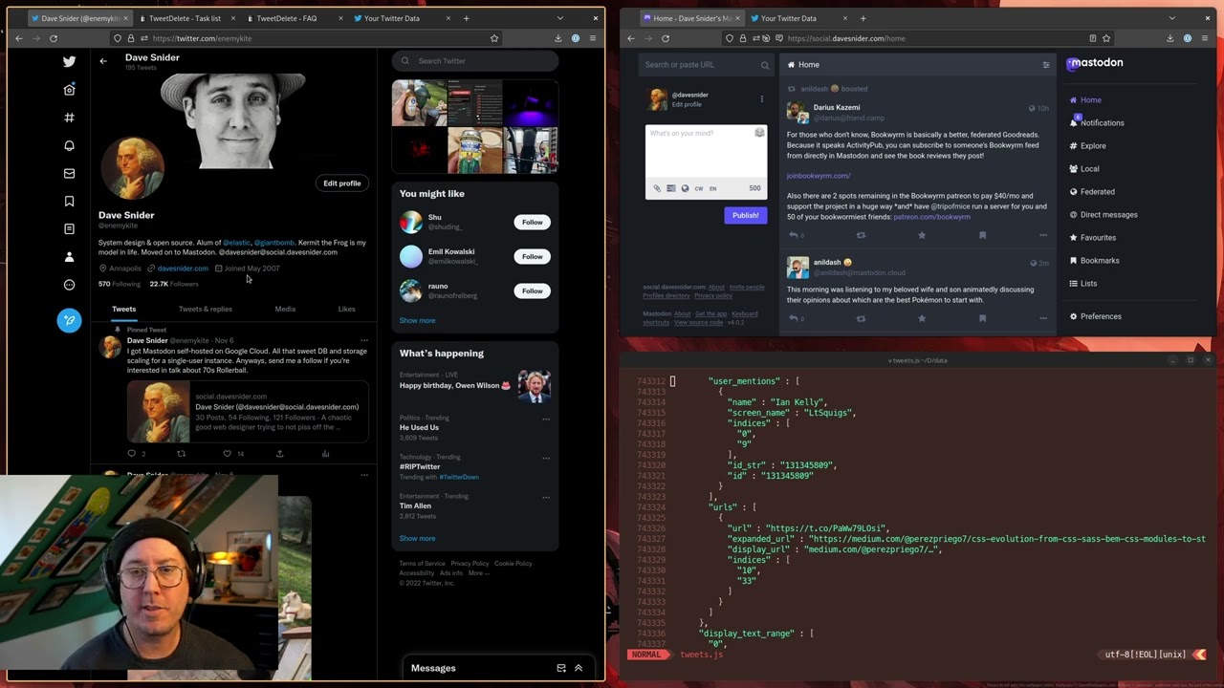Screen dimensions: 1224x688
Task: Focus Mastodon Search or paste URL field
Action: point(706,65)
